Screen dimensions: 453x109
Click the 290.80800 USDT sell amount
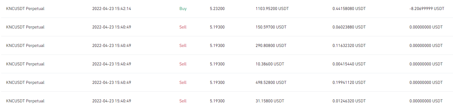[x=271, y=45]
